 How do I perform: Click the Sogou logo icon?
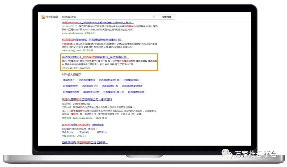click(x=43, y=17)
